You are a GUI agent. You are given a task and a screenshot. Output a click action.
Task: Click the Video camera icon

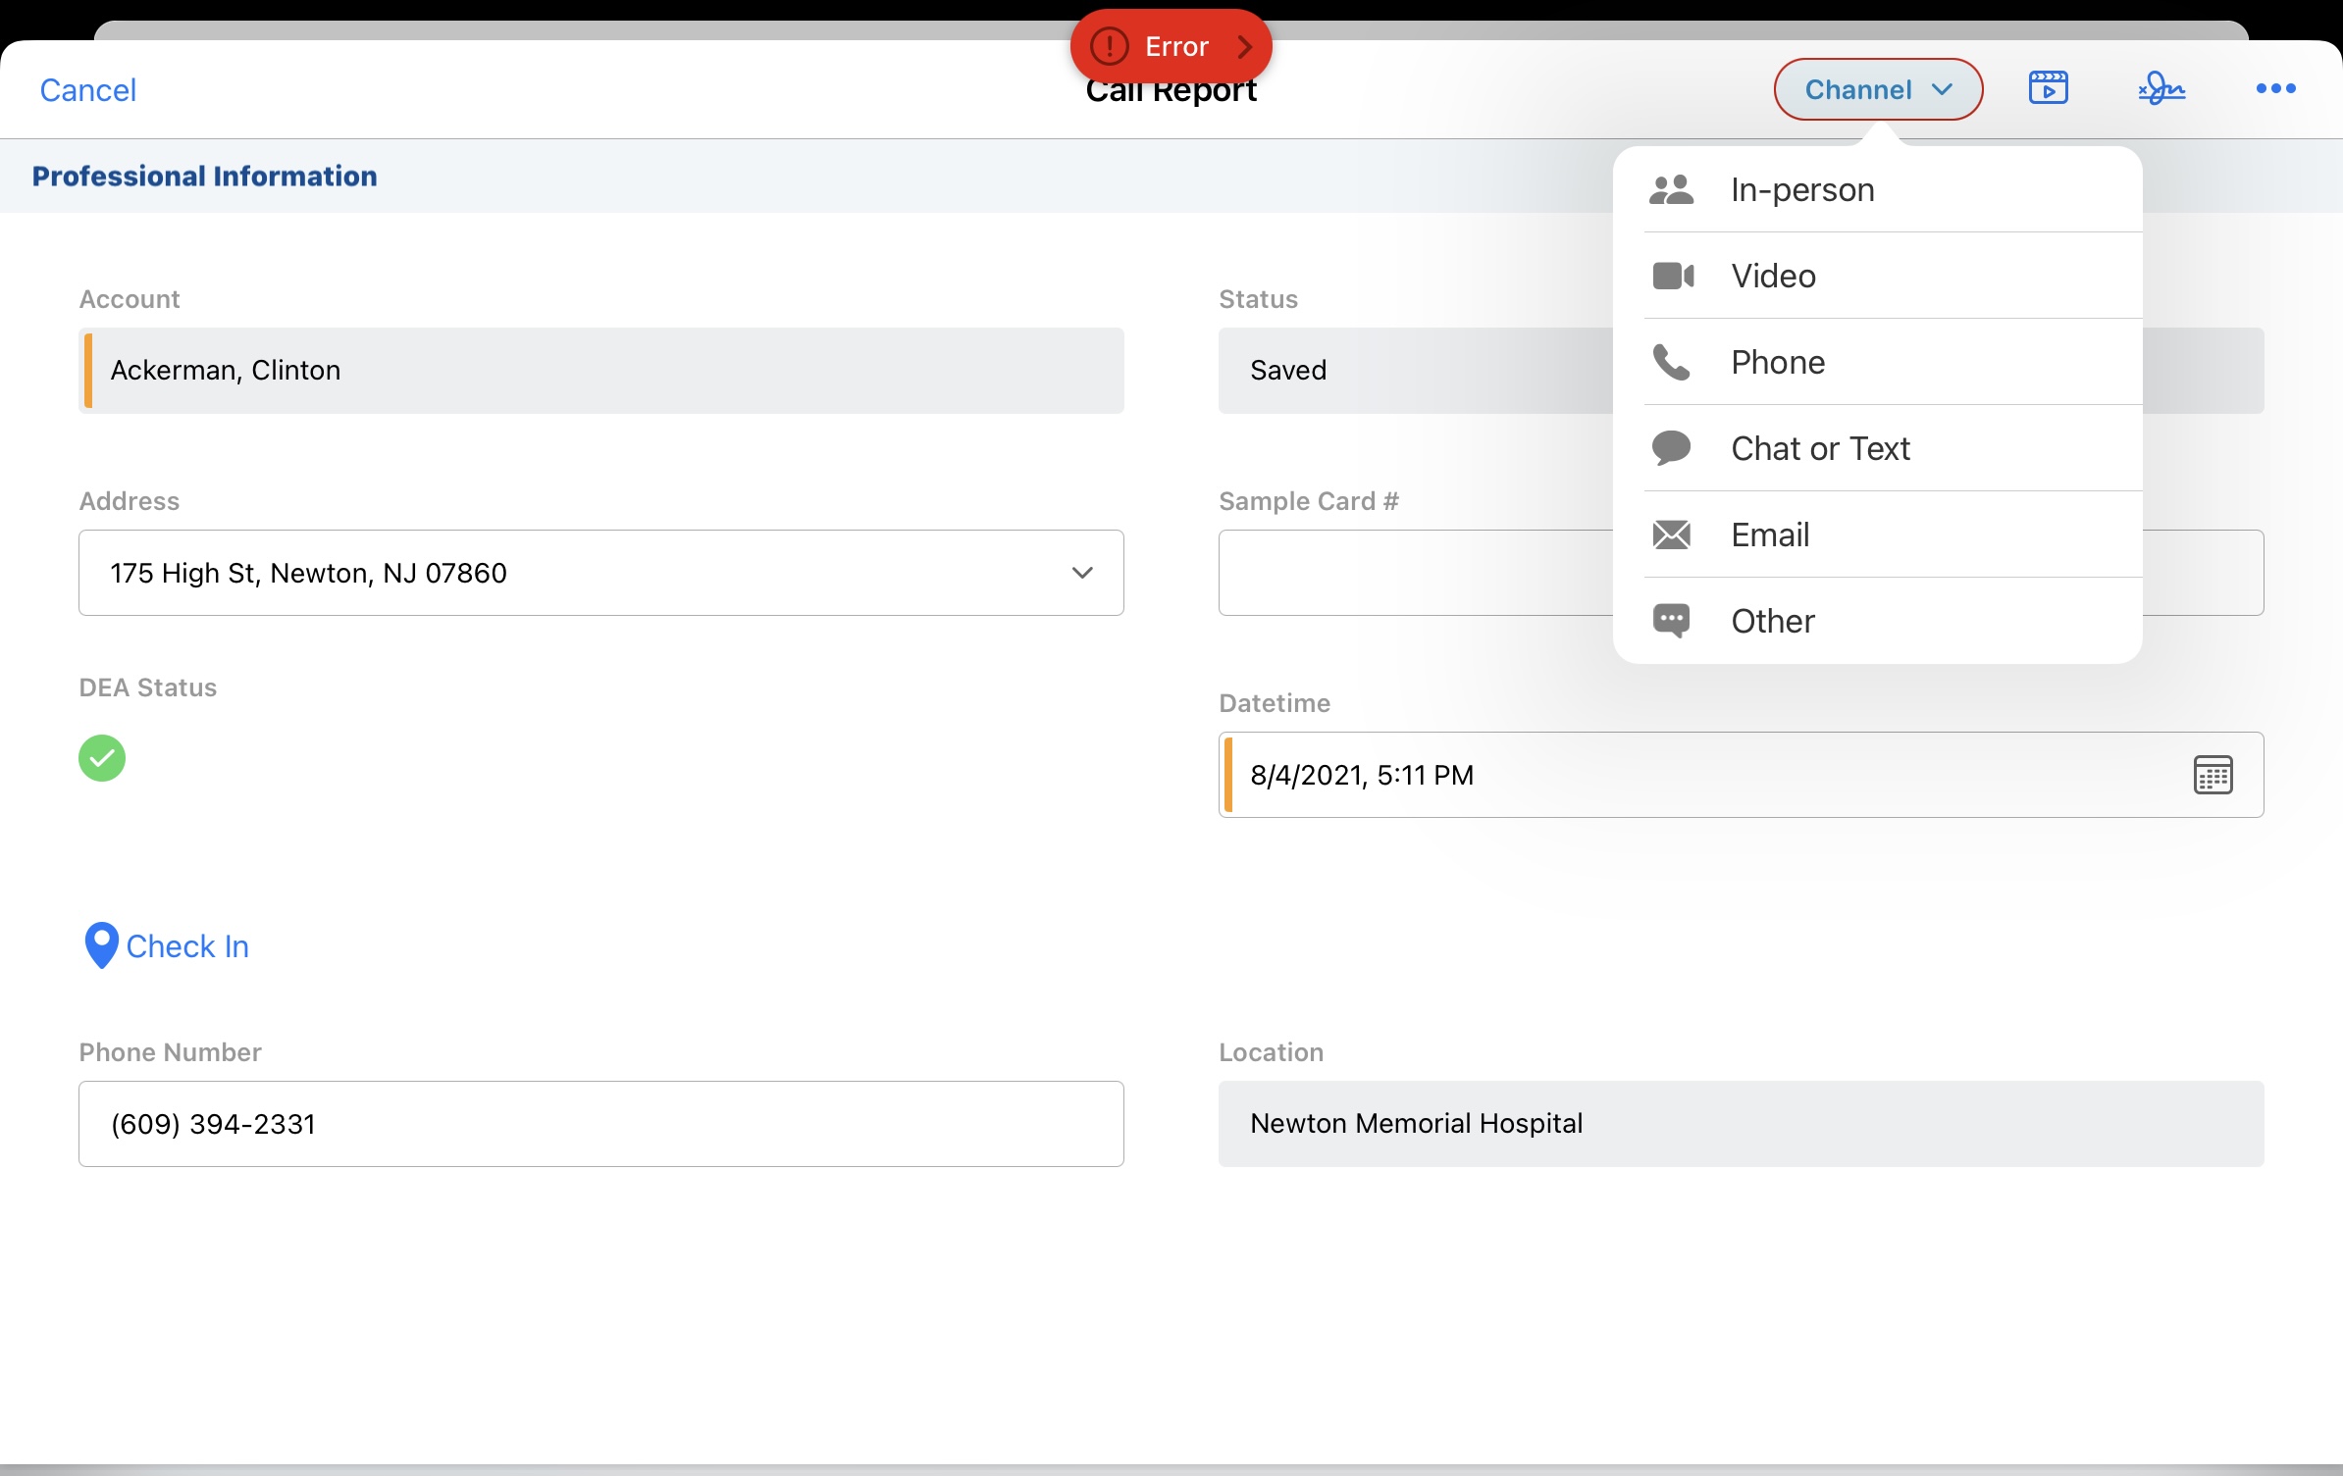pyautogui.click(x=1673, y=276)
